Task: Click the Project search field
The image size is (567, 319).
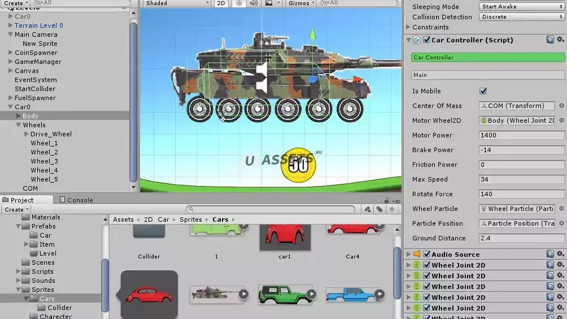Action: (x=271, y=210)
